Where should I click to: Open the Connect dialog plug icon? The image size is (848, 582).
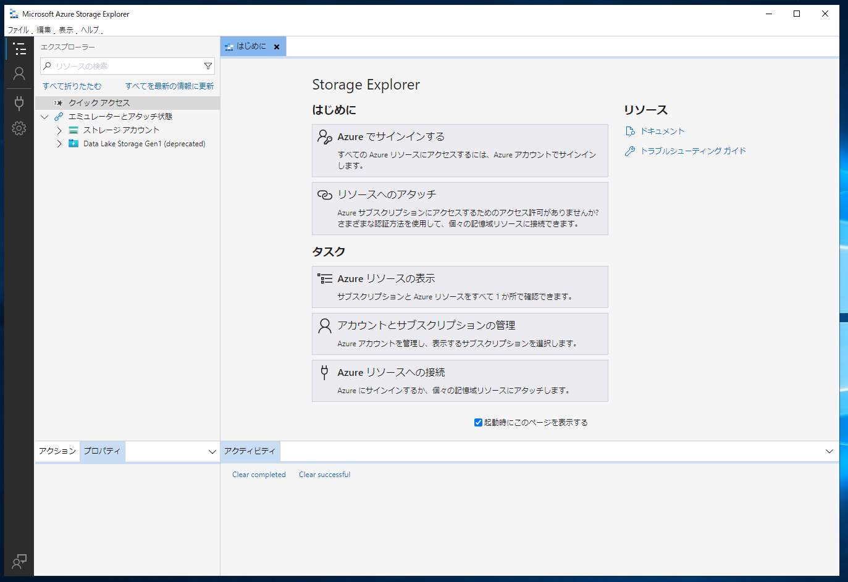coord(19,103)
